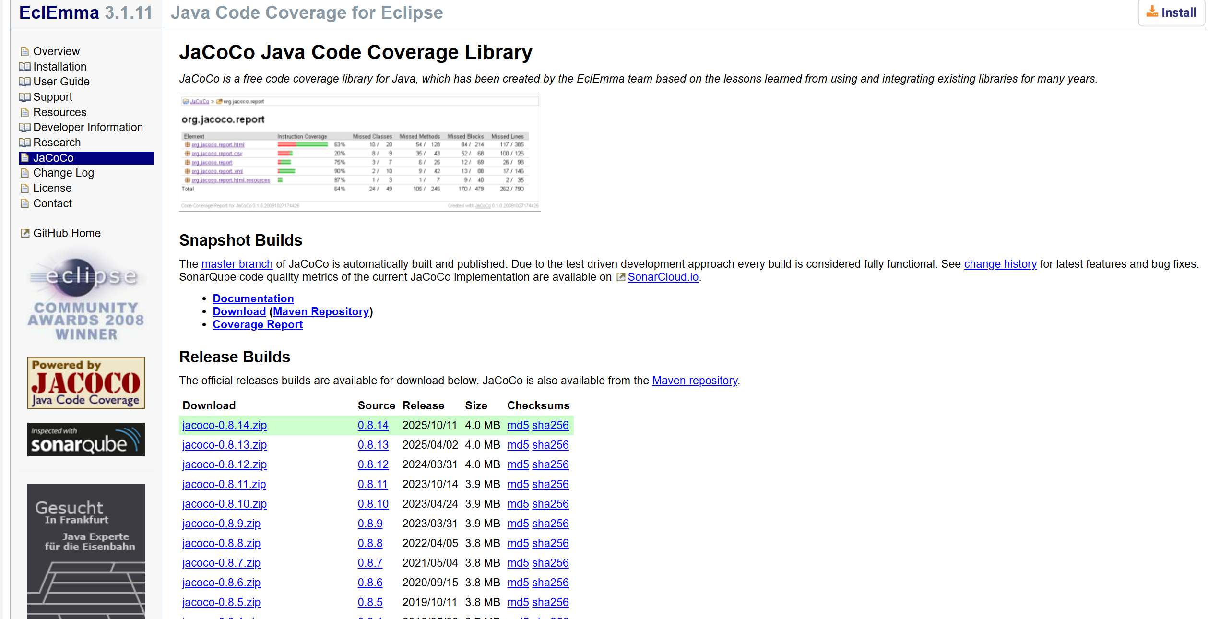Image resolution: width=1208 pixels, height=619 pixels.
Task: Open the User Guide menu item
Action: click(61, 82)
